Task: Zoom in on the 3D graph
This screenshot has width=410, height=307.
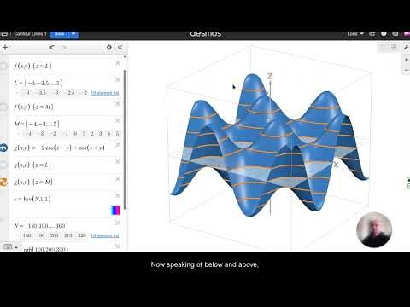Action: point(407,60)
